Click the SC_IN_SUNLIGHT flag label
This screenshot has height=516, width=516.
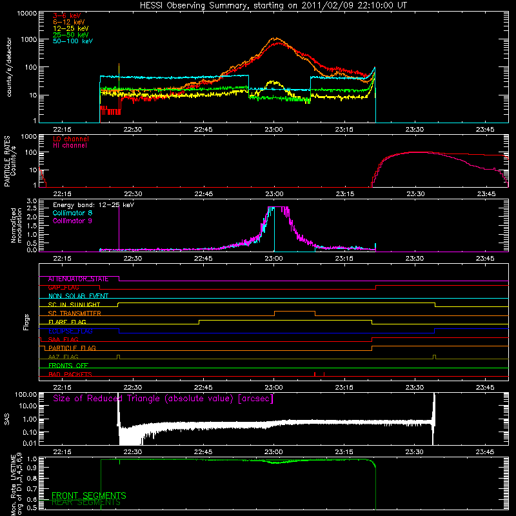click(x=74, y=304)
